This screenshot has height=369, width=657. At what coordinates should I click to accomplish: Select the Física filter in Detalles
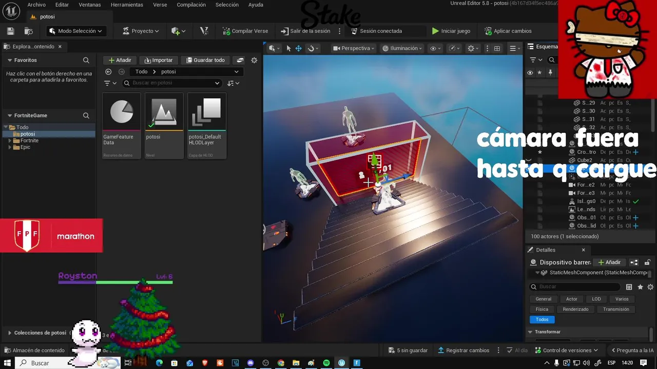point(542,309)
